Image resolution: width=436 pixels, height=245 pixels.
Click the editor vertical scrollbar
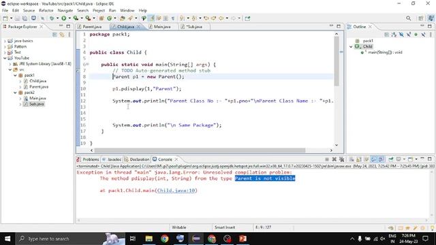pos(337,61)
